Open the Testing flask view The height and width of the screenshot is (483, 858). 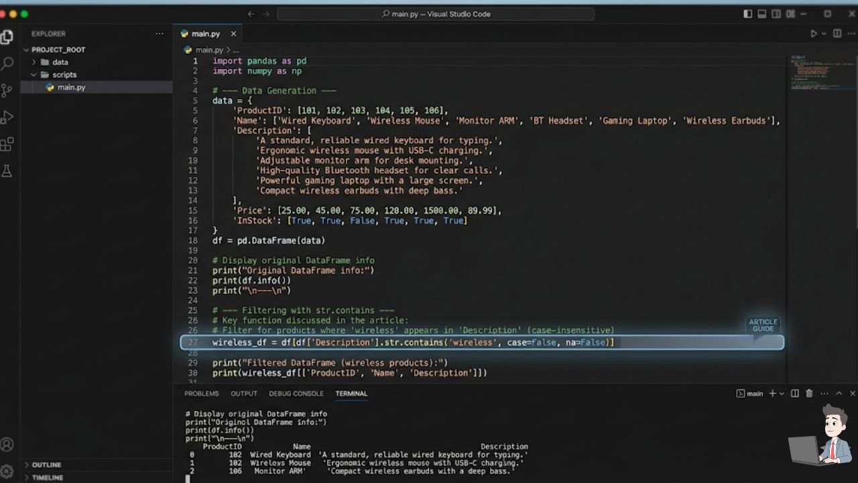[7, 171]
